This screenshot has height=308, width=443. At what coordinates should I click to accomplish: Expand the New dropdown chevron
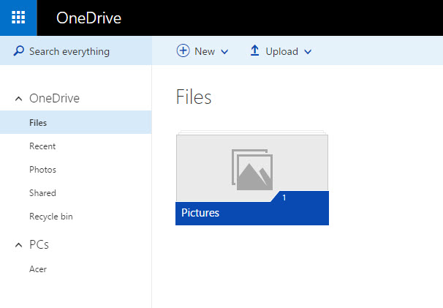pyautogui.click(x=224, y=52)
